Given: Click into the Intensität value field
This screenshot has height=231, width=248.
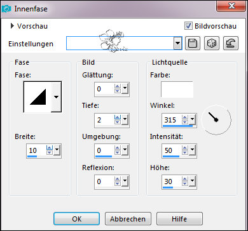Looking at the screenshot, I should (172, 150).
